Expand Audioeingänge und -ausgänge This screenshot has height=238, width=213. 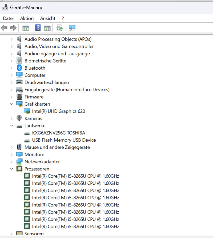point(12,54)
